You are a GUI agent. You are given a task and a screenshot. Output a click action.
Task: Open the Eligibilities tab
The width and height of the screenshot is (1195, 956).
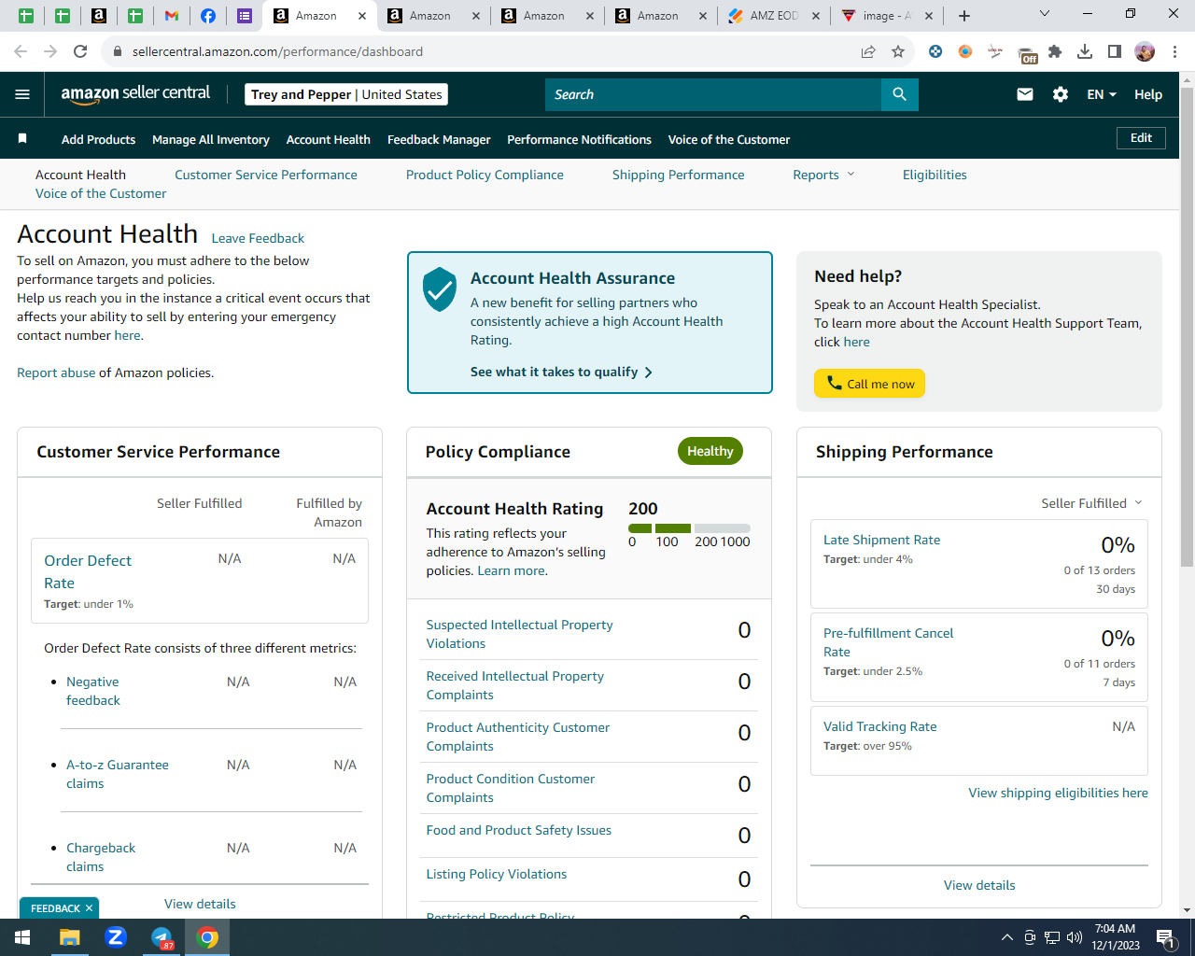click(935, 175)
